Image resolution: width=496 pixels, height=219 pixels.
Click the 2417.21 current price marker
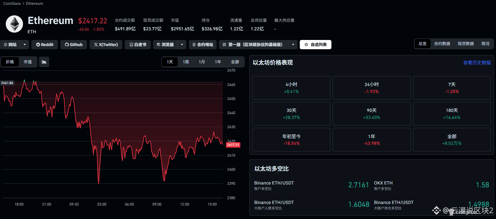(233, 145)
